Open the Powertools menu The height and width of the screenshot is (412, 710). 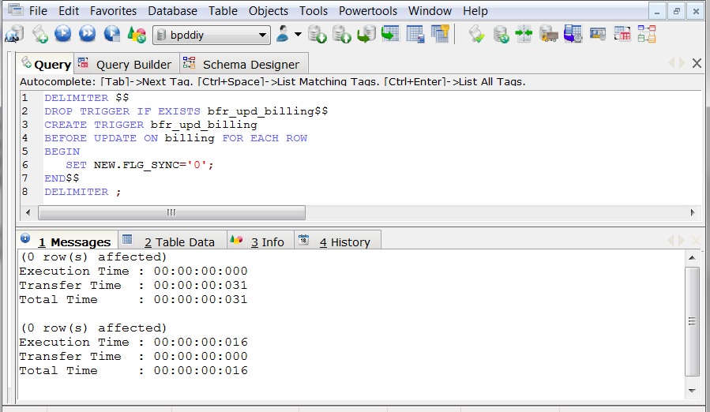click(x=368, y=11)
